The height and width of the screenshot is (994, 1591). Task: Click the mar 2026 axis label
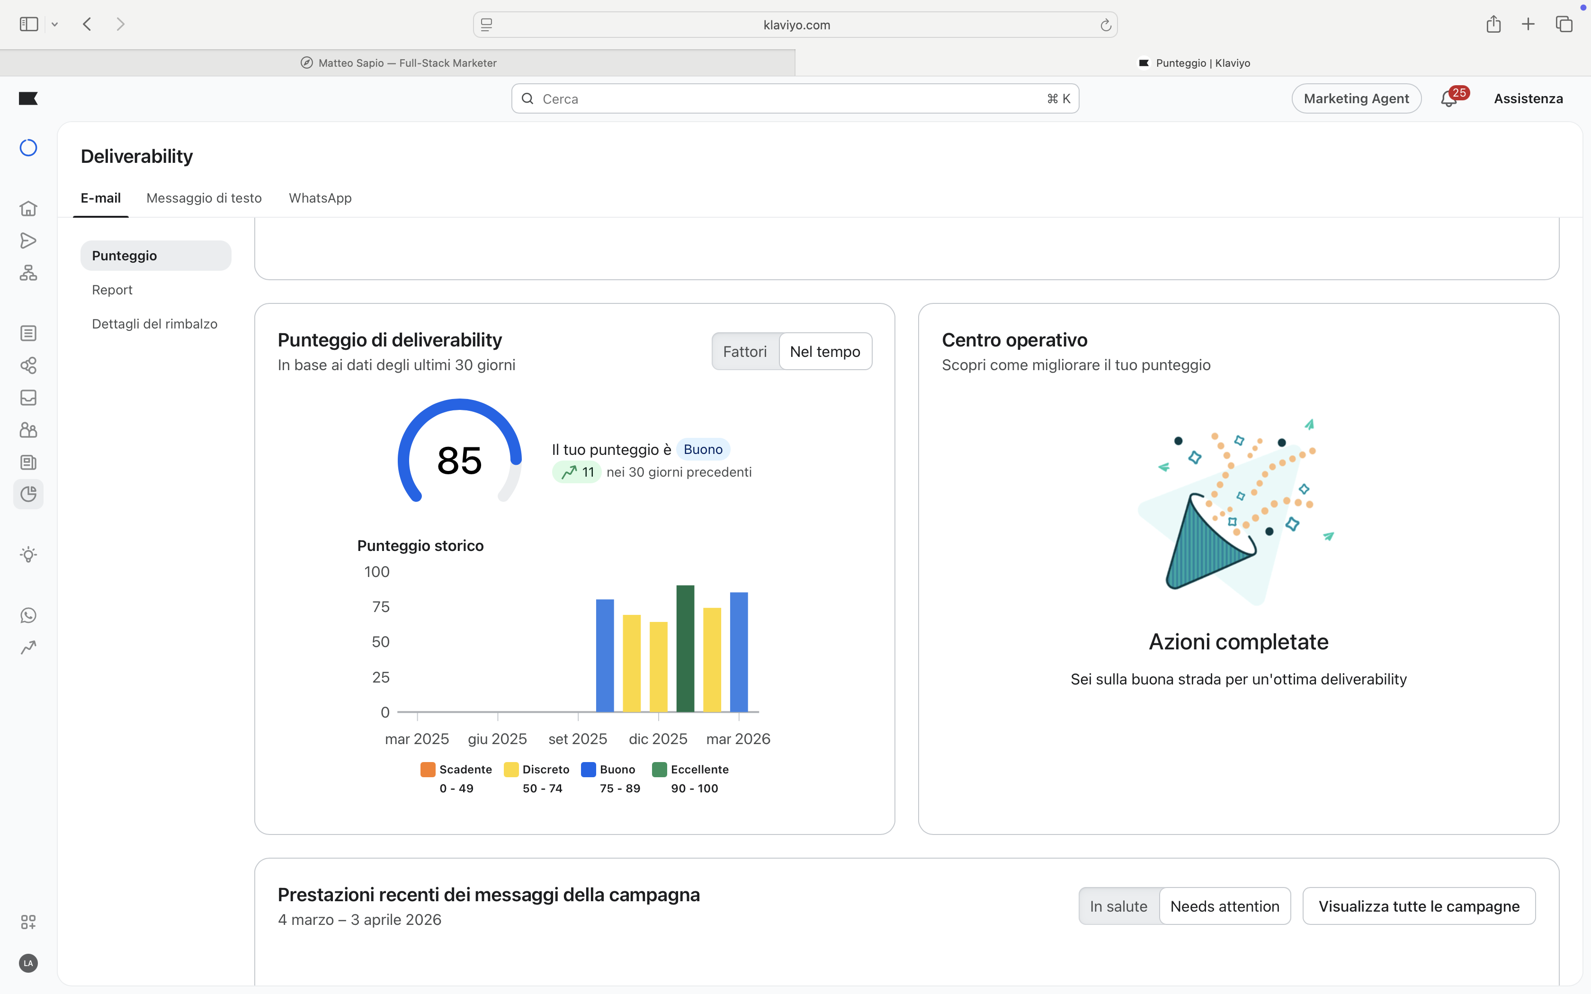point(738,739)
